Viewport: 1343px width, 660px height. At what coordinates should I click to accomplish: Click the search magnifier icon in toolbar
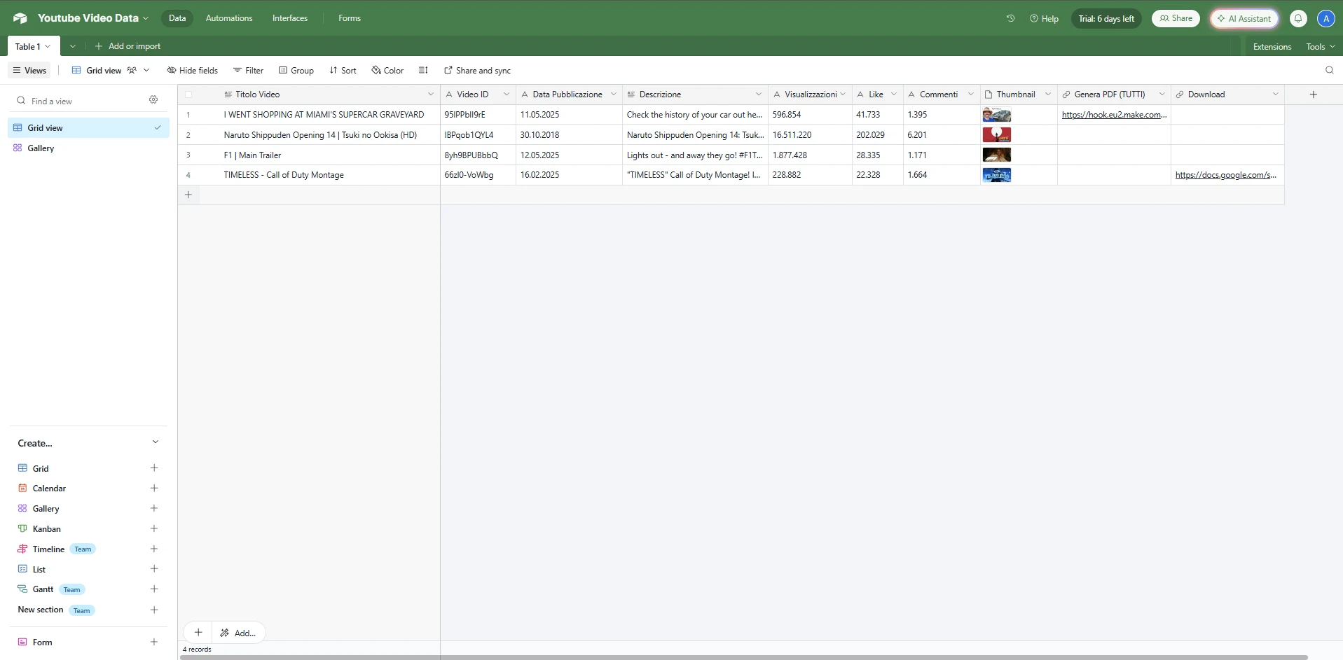(x=1329, y=70)
